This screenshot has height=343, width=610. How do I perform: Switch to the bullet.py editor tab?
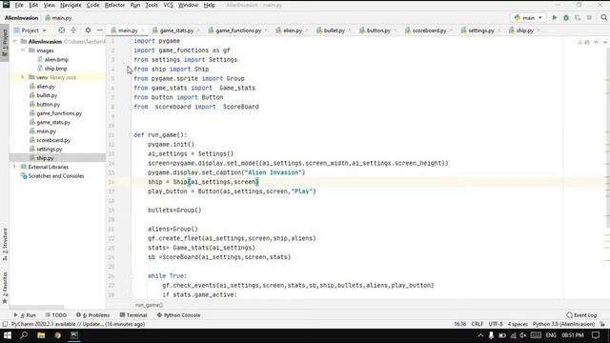[x=335, y=30]
